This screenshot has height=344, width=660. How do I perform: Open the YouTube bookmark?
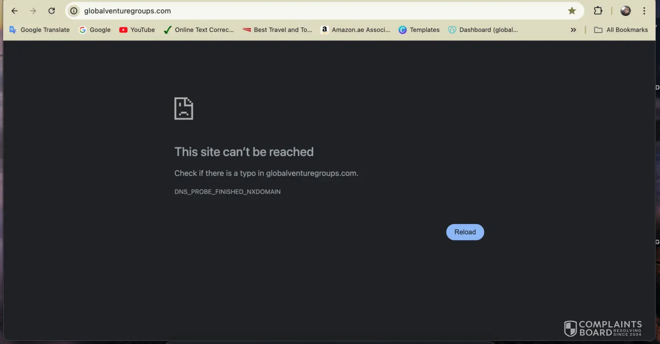click(x=137, y=30)
